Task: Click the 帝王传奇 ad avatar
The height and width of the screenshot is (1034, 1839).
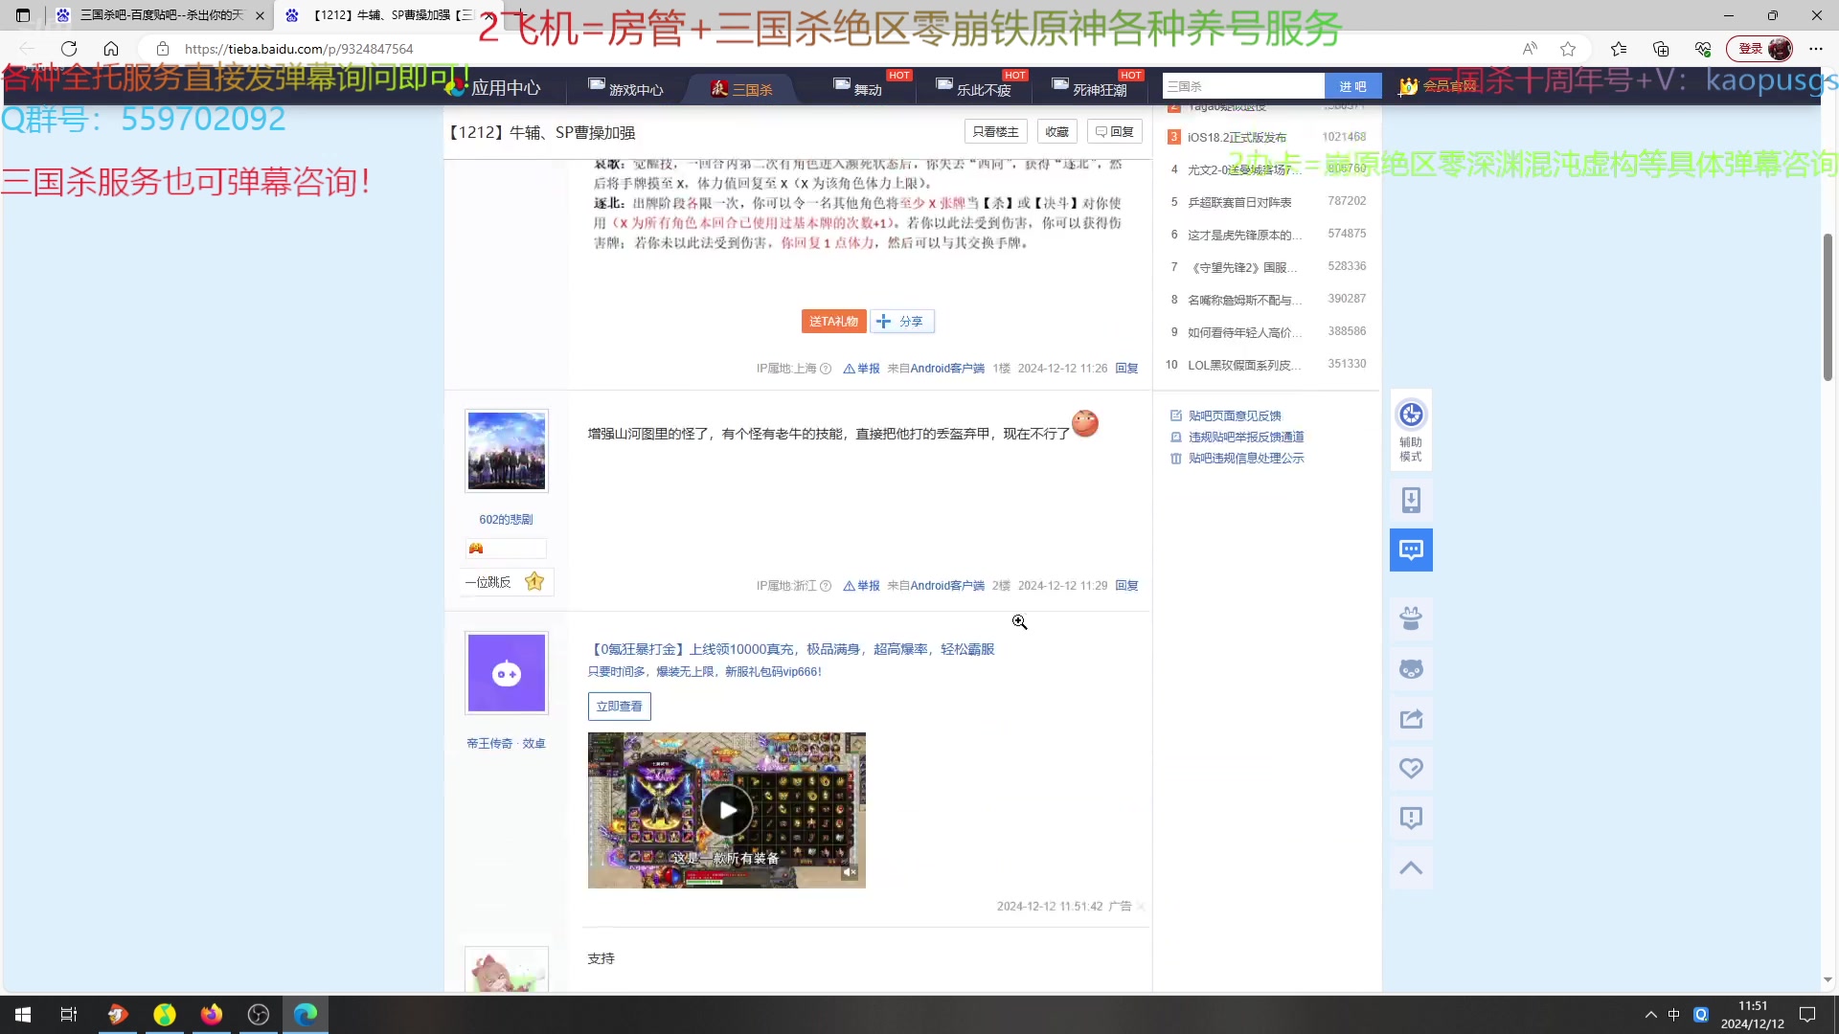Action: click(507, 673)
